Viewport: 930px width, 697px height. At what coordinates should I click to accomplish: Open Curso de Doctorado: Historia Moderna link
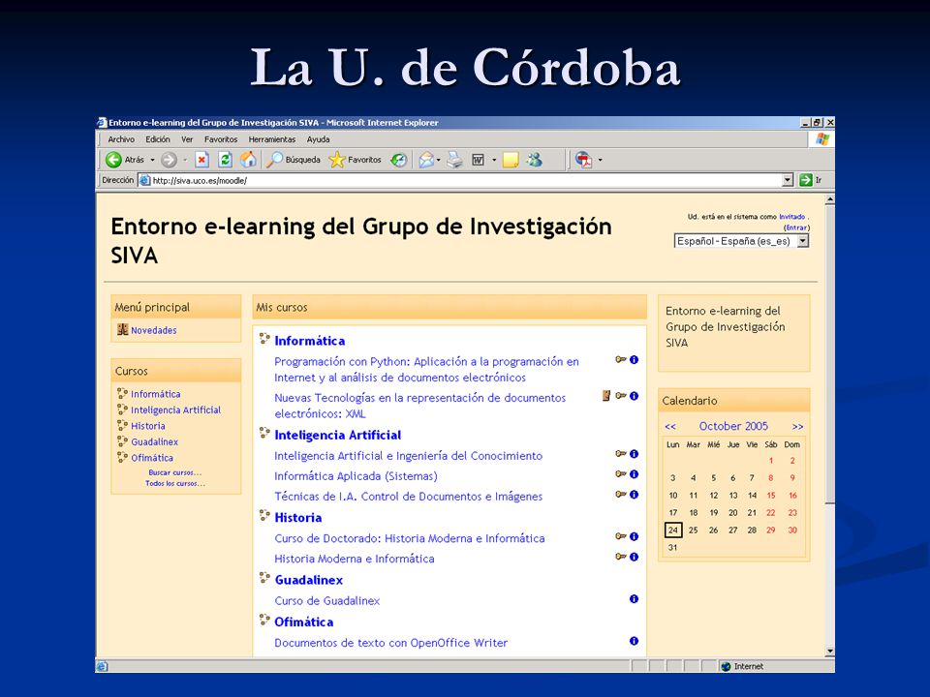[x=409, y=538]
